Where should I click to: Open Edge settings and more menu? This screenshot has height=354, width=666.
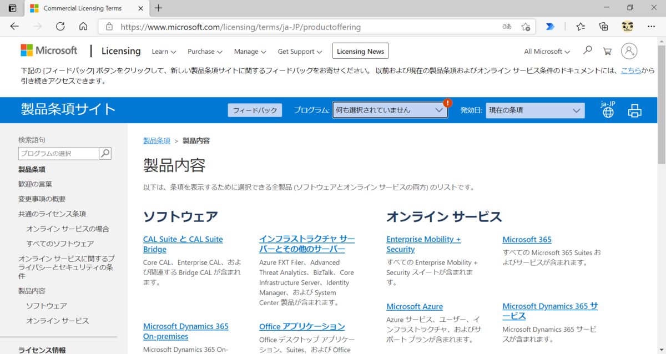click(x=651, y=26)
